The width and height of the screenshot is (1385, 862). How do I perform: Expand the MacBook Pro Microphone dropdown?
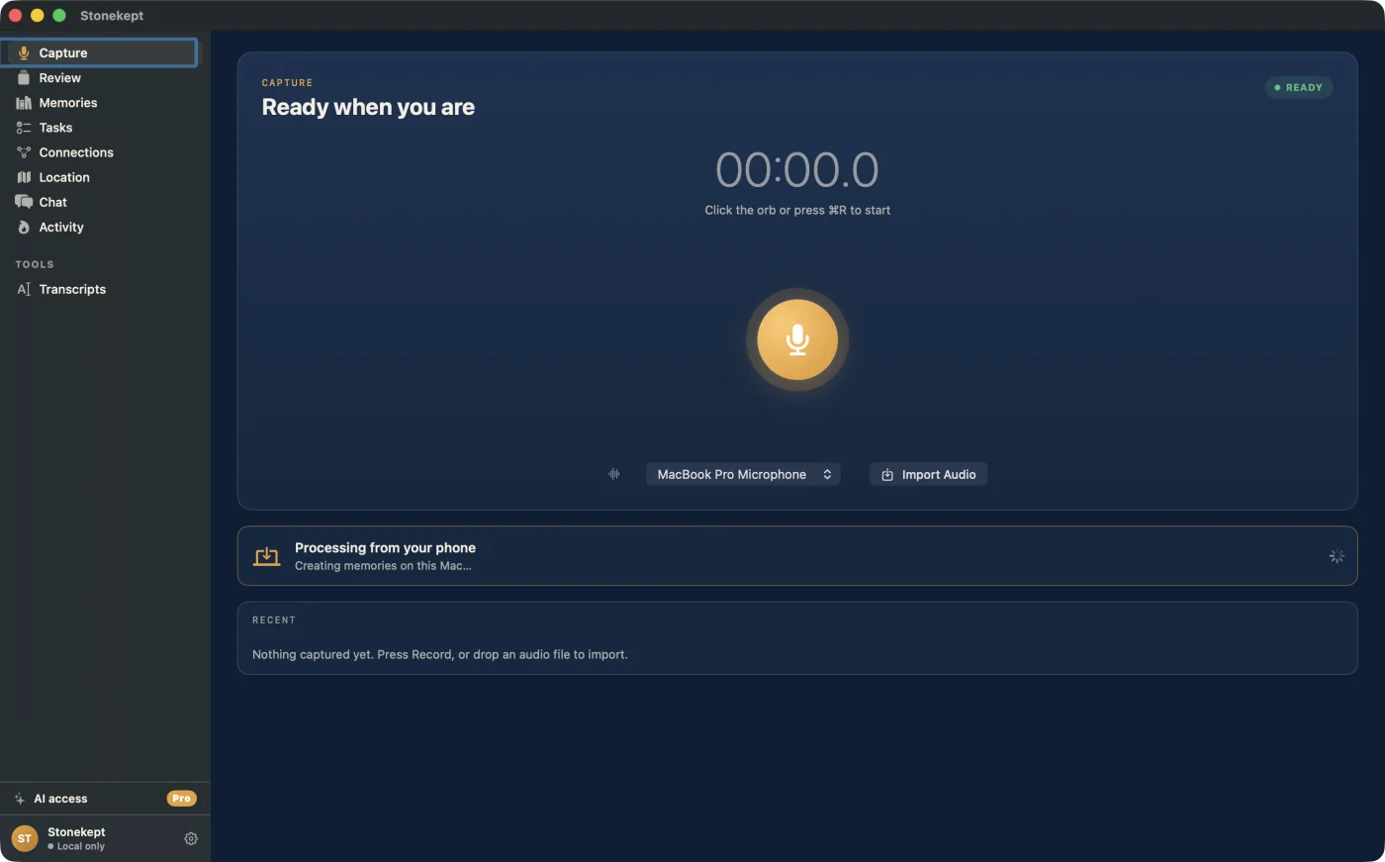(x=743, y=474)
